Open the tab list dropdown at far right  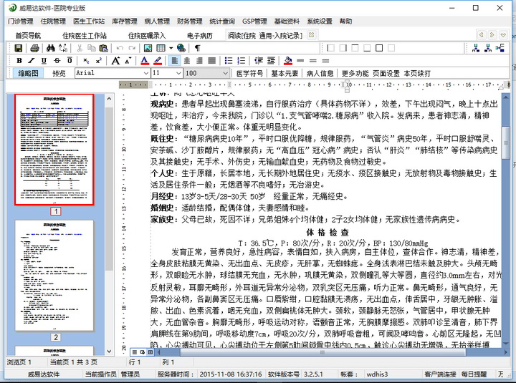(x=503, y=35)
